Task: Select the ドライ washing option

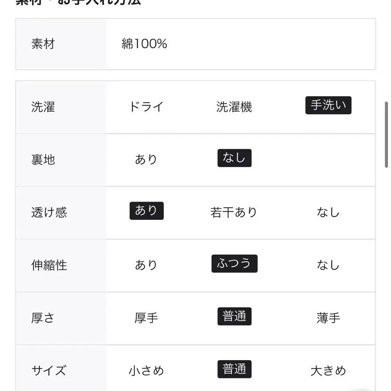Action: [146, 106]
